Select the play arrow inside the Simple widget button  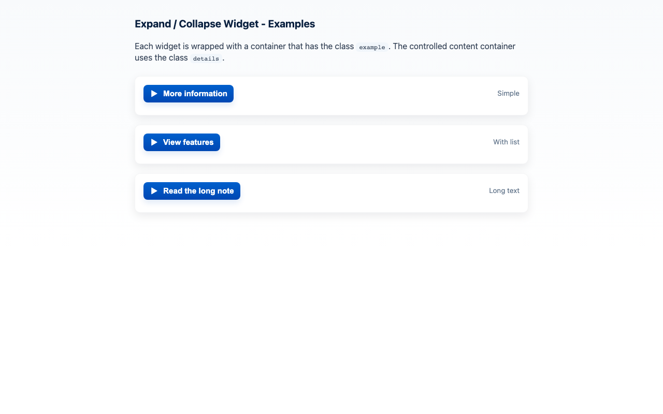click(x=154, y=94)
